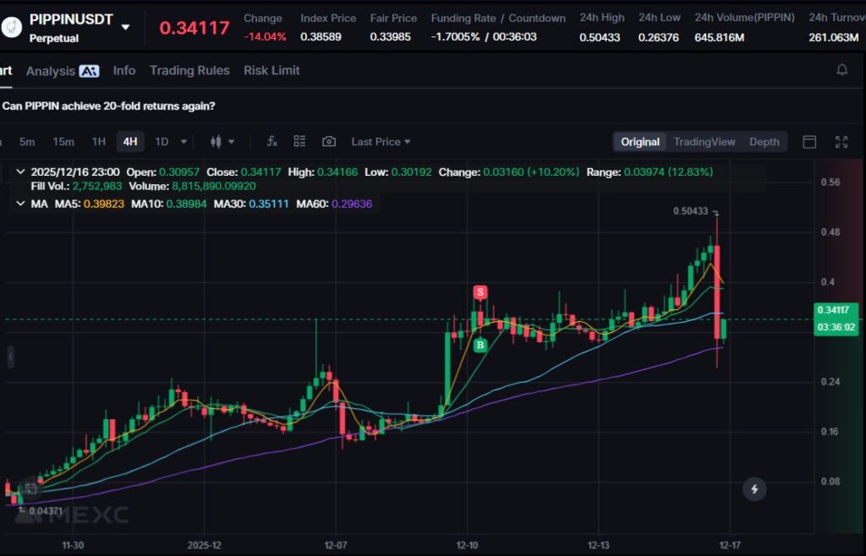The image size is (866, 556).
Task: Open the indicators fx tool
Action: point(271,142)
